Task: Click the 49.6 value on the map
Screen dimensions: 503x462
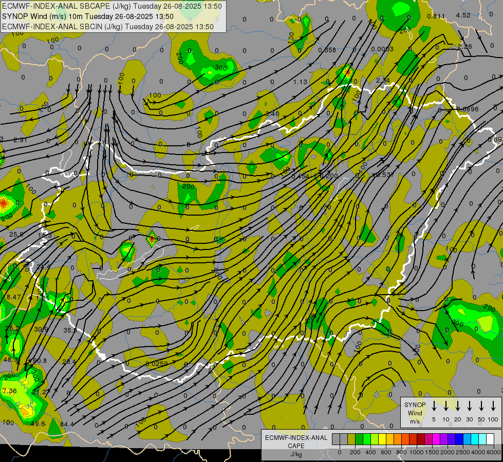Action: pyautogui.click(x=38, y=423)
